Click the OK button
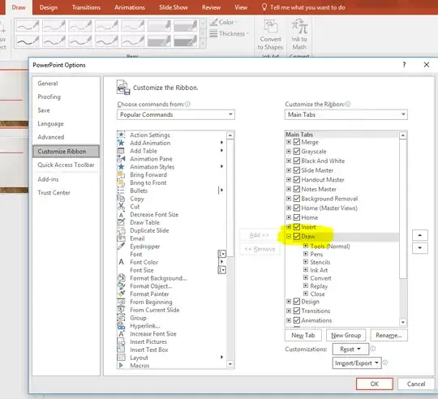 pos(374,384)
